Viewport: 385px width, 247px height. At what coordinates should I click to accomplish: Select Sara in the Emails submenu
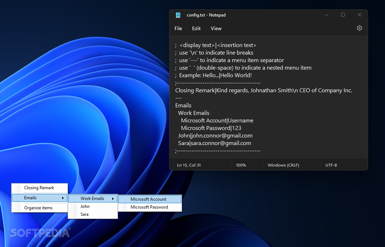(x=93, y=214)
